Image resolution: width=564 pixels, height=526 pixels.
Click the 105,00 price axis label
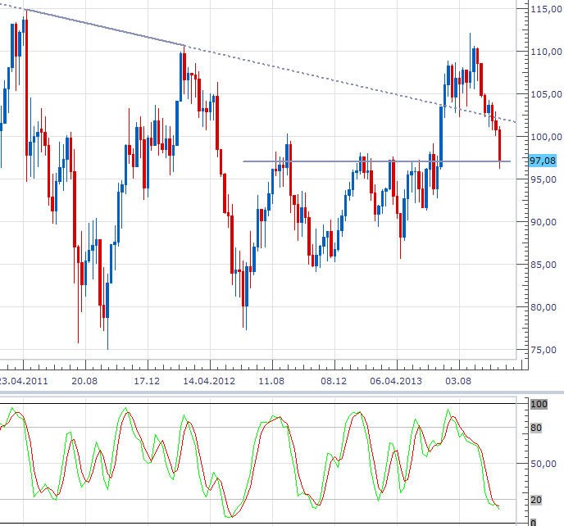[547, 94]
